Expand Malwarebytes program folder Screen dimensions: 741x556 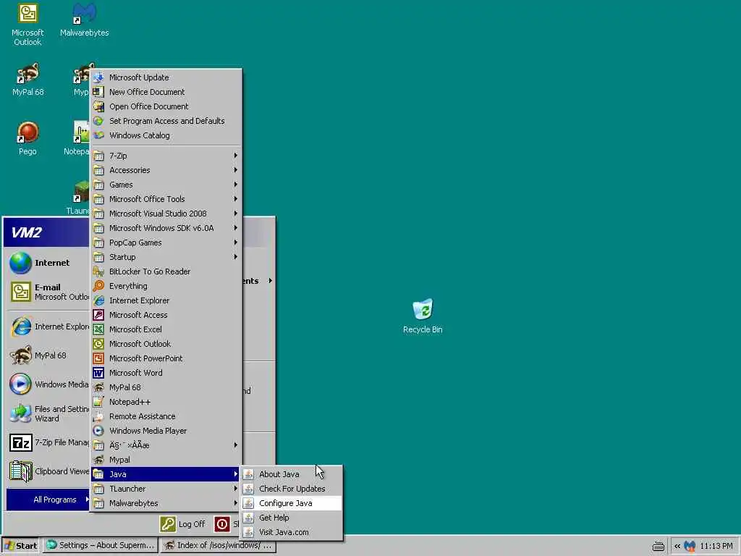coord(166,503)
